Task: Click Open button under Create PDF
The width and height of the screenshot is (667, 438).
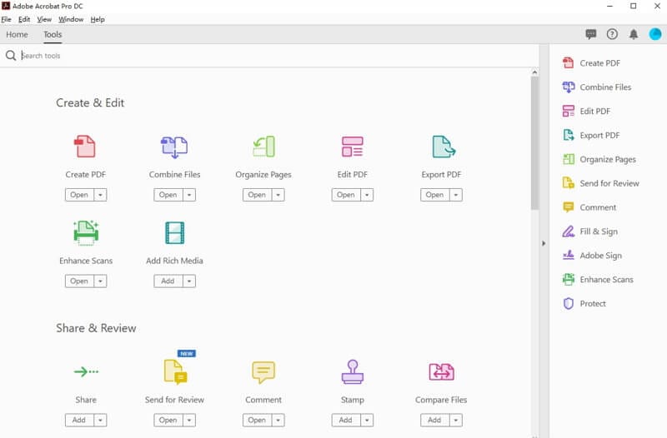Action: click(79, 195)
